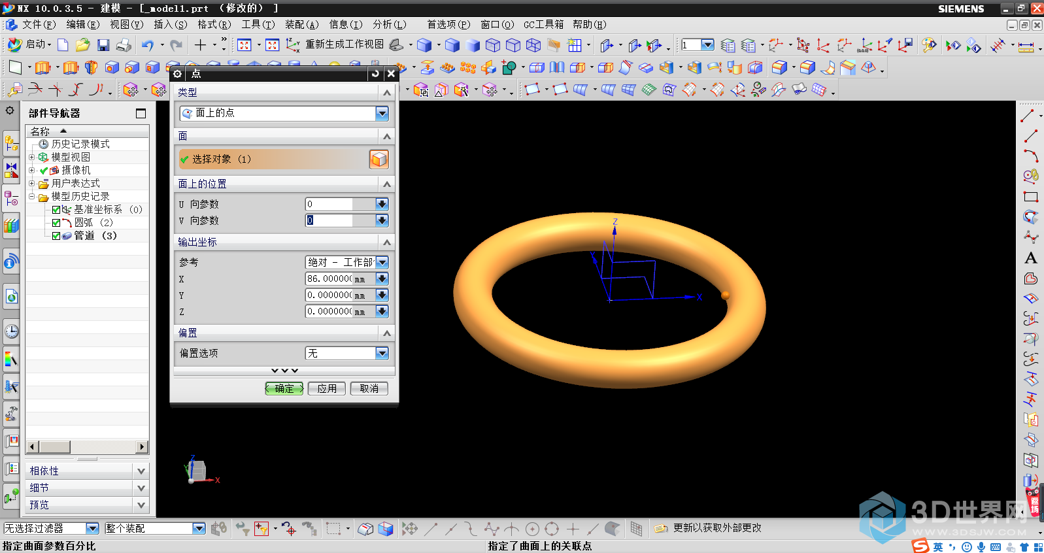Open the 视图(V) menu

pyautogui.click(x=126, y=24)
